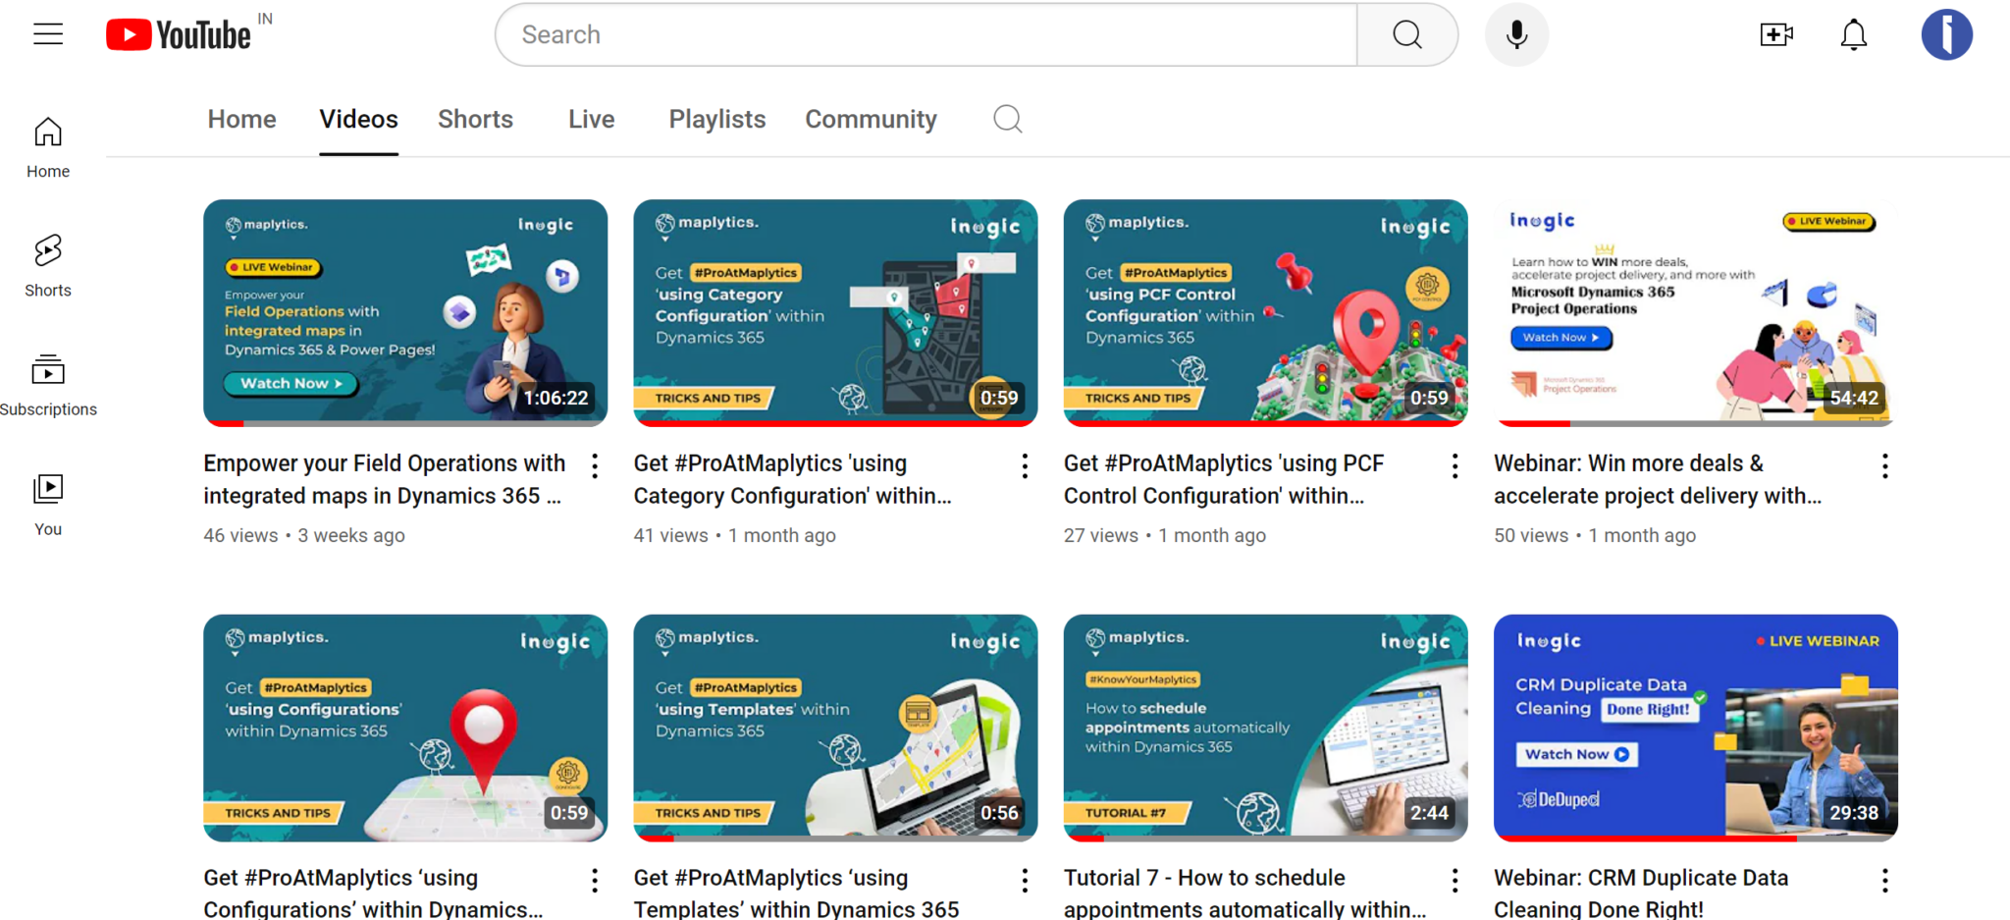The height and width of the screenshot is (920, 2010).
Task: Click the search magnifier button
Action: click(x=1406, y=34)
